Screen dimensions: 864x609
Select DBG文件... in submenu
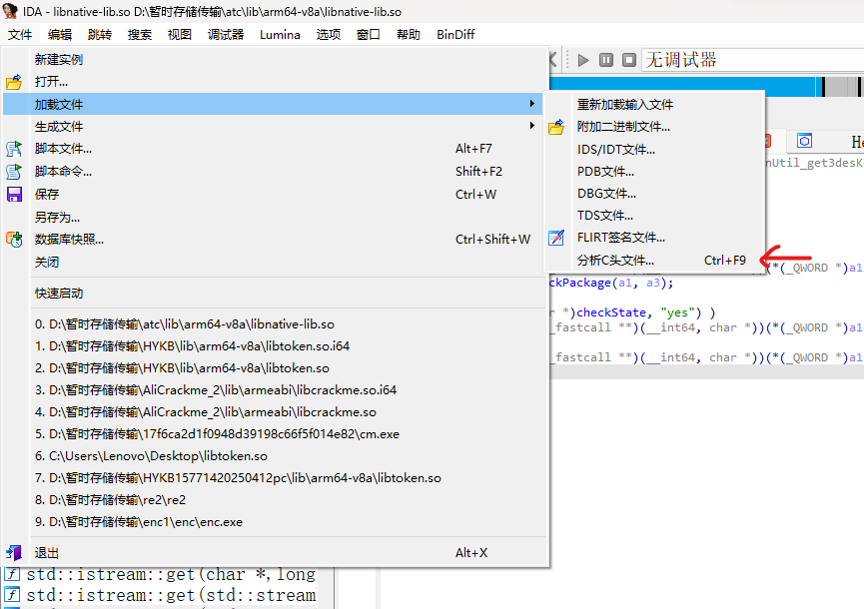tap(654, 194)
